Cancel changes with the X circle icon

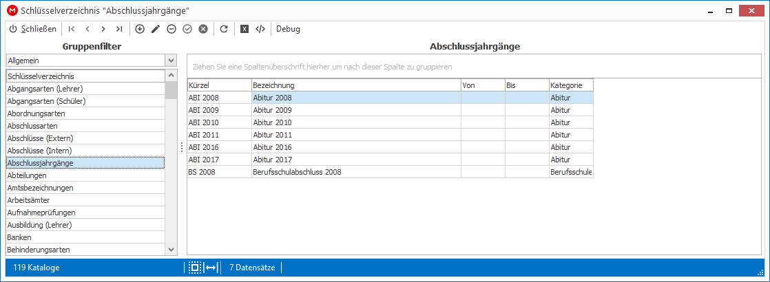point(202,29)
